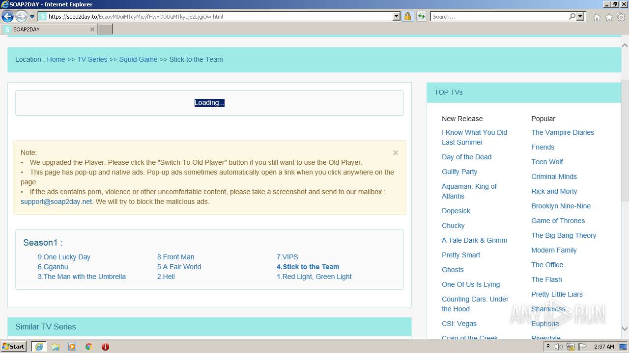Open Aquaman: King of Atlantis link
The image size is (629, 353).
pos(469,191)
